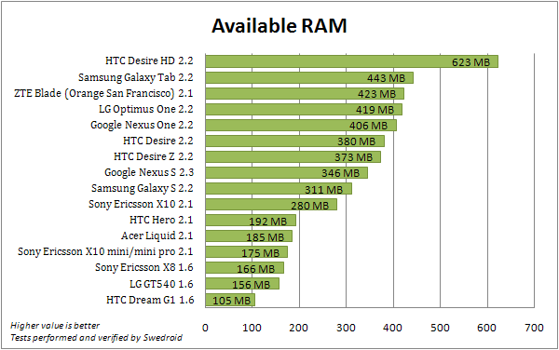Click the 700 value on horizontal axis

click(x=534, y=328)
